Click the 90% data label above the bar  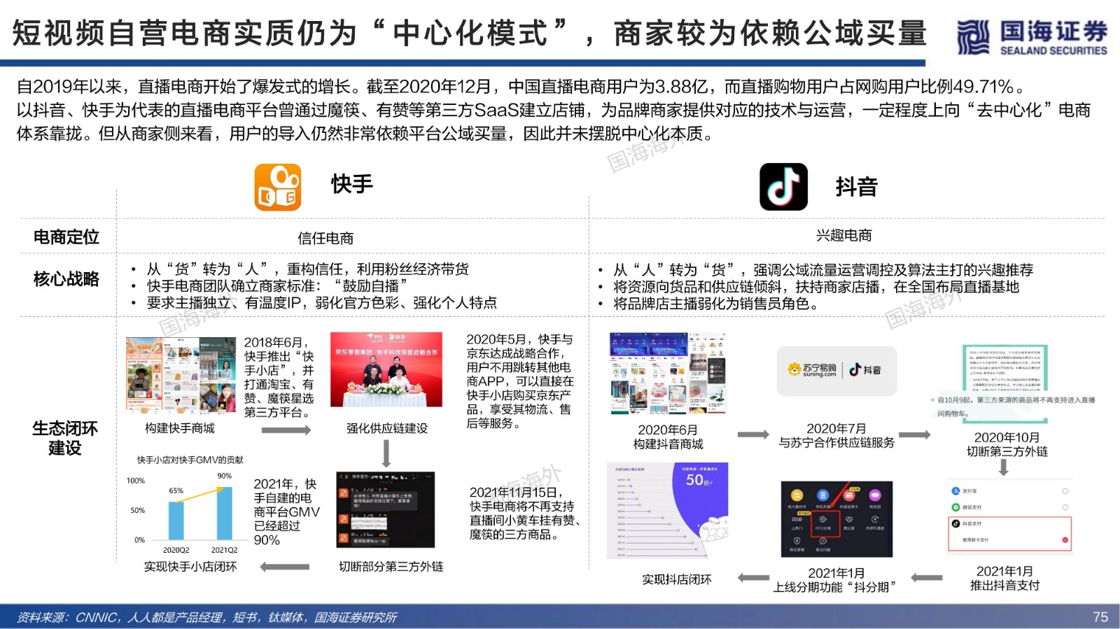pos(224,476)
